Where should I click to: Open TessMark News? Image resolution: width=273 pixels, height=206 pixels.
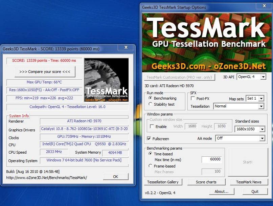(x=249, y=182)
